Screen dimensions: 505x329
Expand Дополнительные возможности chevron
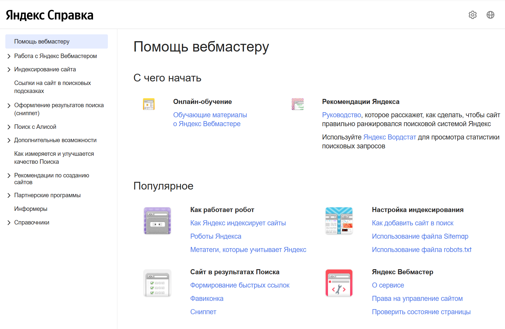point(9,140)
